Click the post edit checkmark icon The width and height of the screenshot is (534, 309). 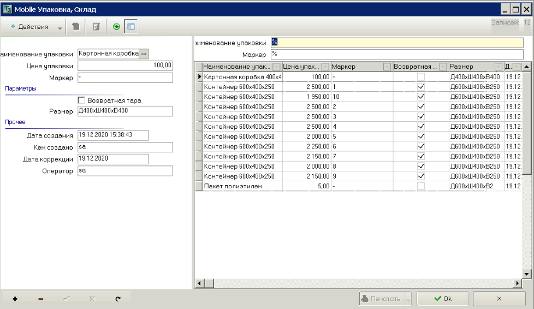click(67, 299)
